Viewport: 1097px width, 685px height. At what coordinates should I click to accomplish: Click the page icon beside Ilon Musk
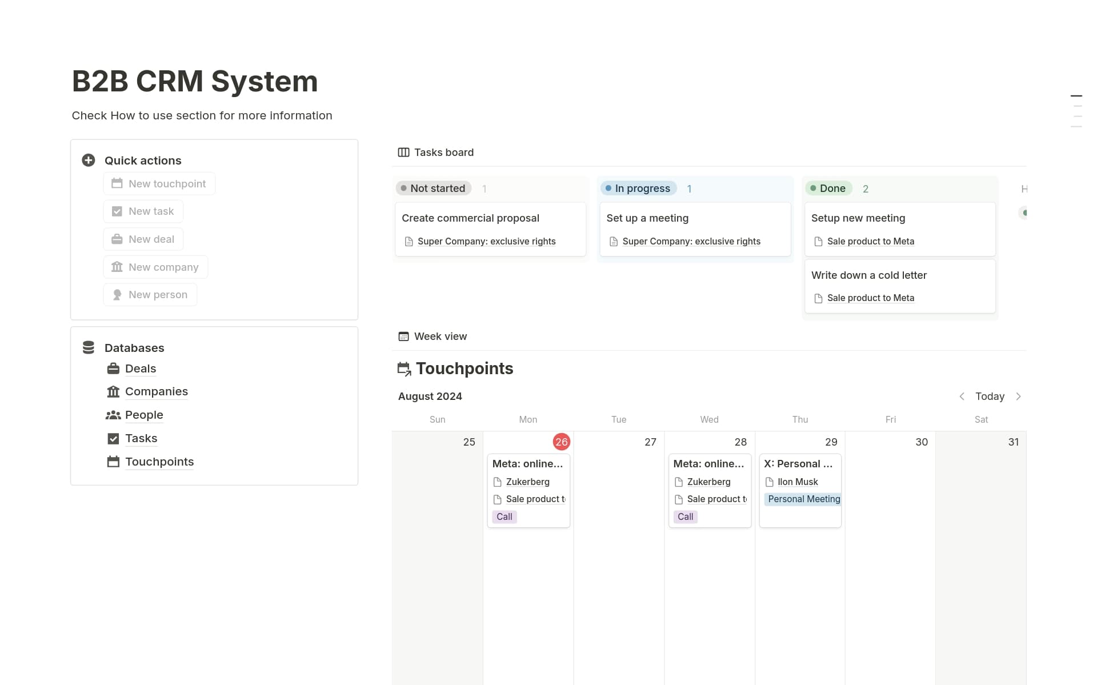(769, 482)
